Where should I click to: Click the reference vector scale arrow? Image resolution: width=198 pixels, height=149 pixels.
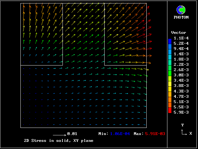click(59, 134)
